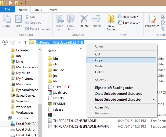Select the LICENSE file

(57, 98)
